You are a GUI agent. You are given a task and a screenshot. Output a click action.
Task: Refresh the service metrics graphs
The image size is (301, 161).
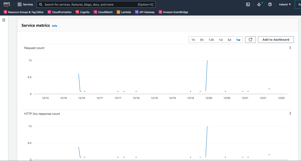pyautogui.click(x=250, y=40)
